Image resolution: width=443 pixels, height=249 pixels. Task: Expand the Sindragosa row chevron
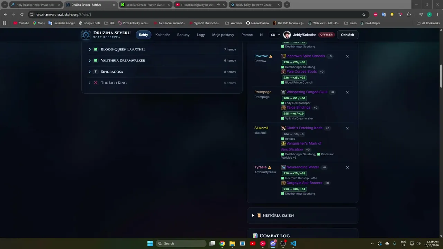tap(90, 72)
